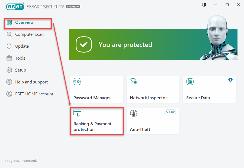Click the You are protected status banner
244x168 pixels.
[153, 44]
